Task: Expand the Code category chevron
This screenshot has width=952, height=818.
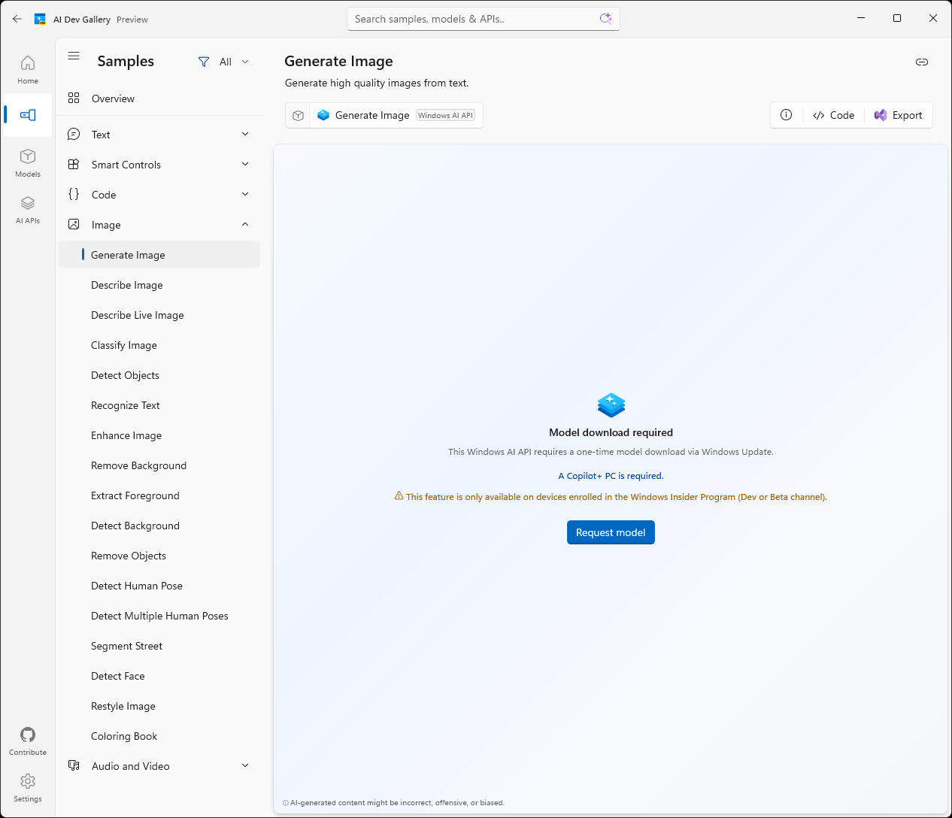Action: pos(245,194)
